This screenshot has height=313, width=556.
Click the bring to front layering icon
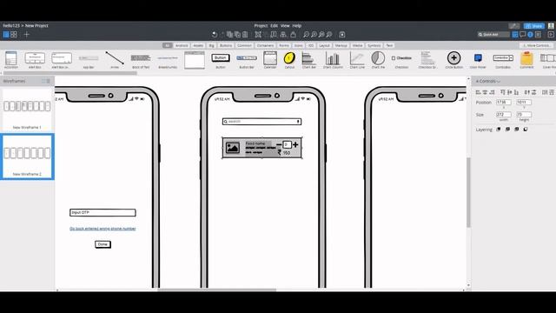pos(499,130)
